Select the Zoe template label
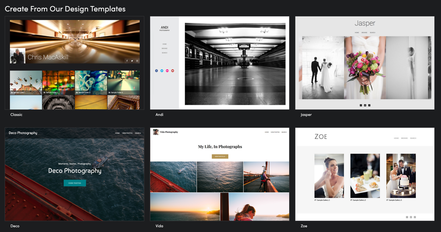The height and width of the screenshot is (232, 441). (304, 226)
